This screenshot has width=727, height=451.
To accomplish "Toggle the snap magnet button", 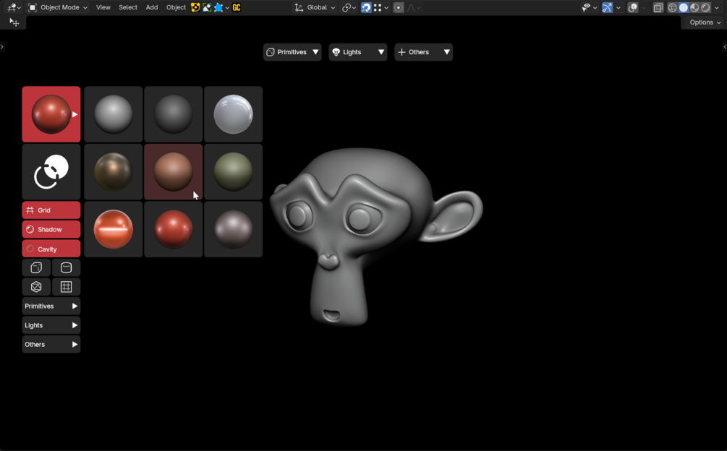I will [366, 7].
